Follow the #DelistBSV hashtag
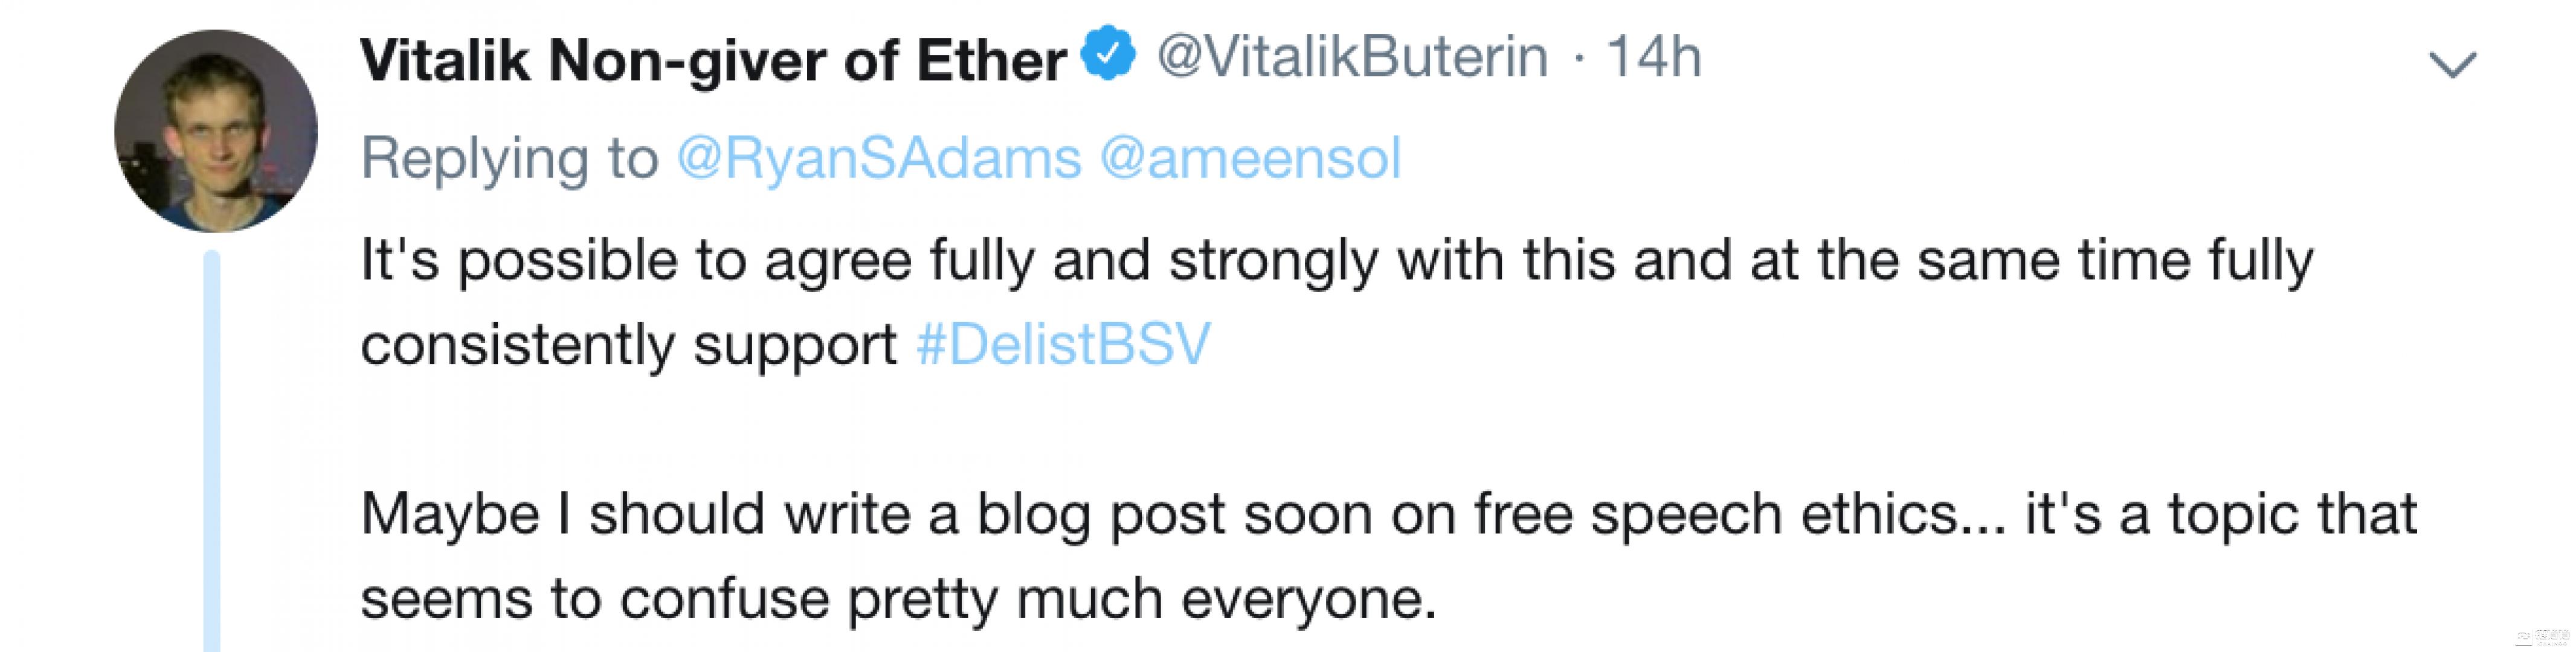This screenshot has height=652, width=2576. 1063,344
